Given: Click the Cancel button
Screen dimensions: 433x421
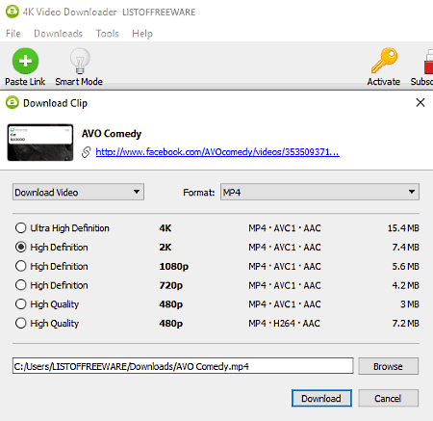Looking at the screenshot, I should (x=388, y=398).
